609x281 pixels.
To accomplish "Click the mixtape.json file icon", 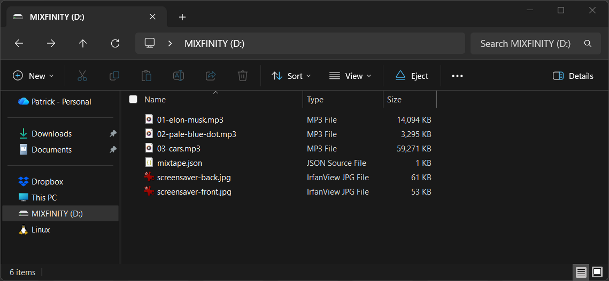I will [149, 163].
